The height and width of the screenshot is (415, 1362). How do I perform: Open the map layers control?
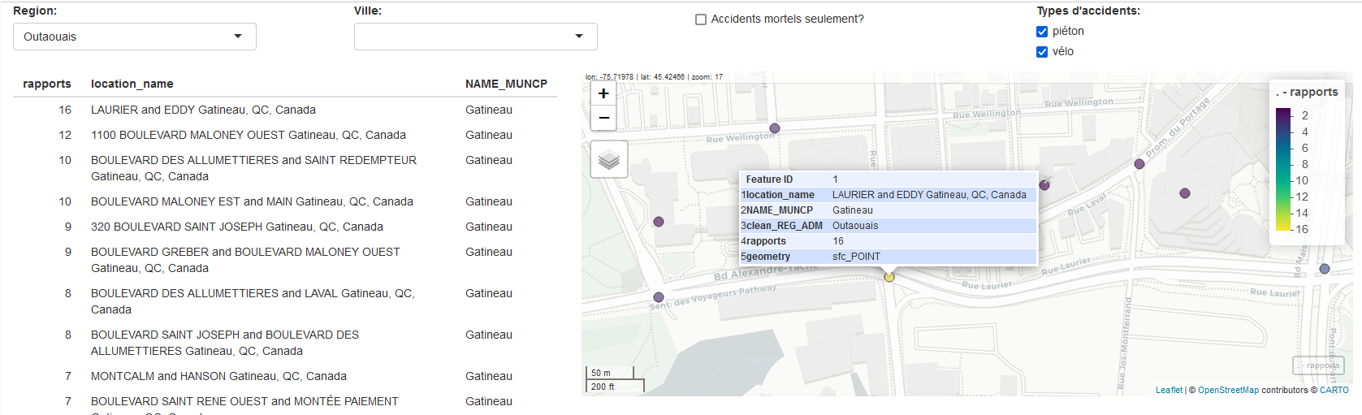point(609,159)
